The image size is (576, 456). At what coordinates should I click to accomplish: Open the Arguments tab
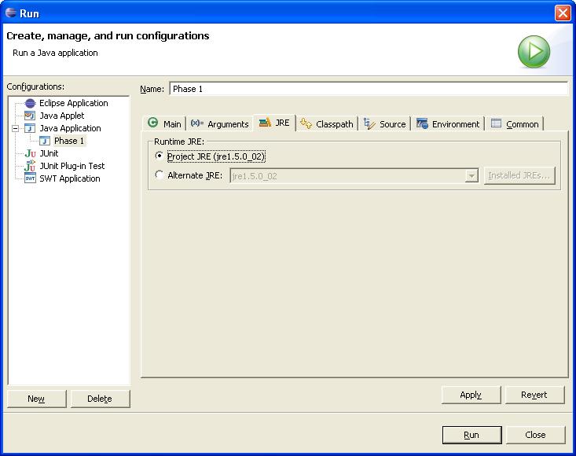(220, 124)
